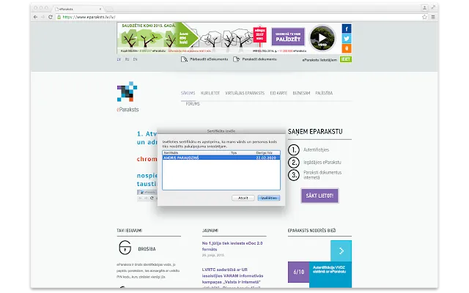
Task: Switch language to EN
Action: 135,59
